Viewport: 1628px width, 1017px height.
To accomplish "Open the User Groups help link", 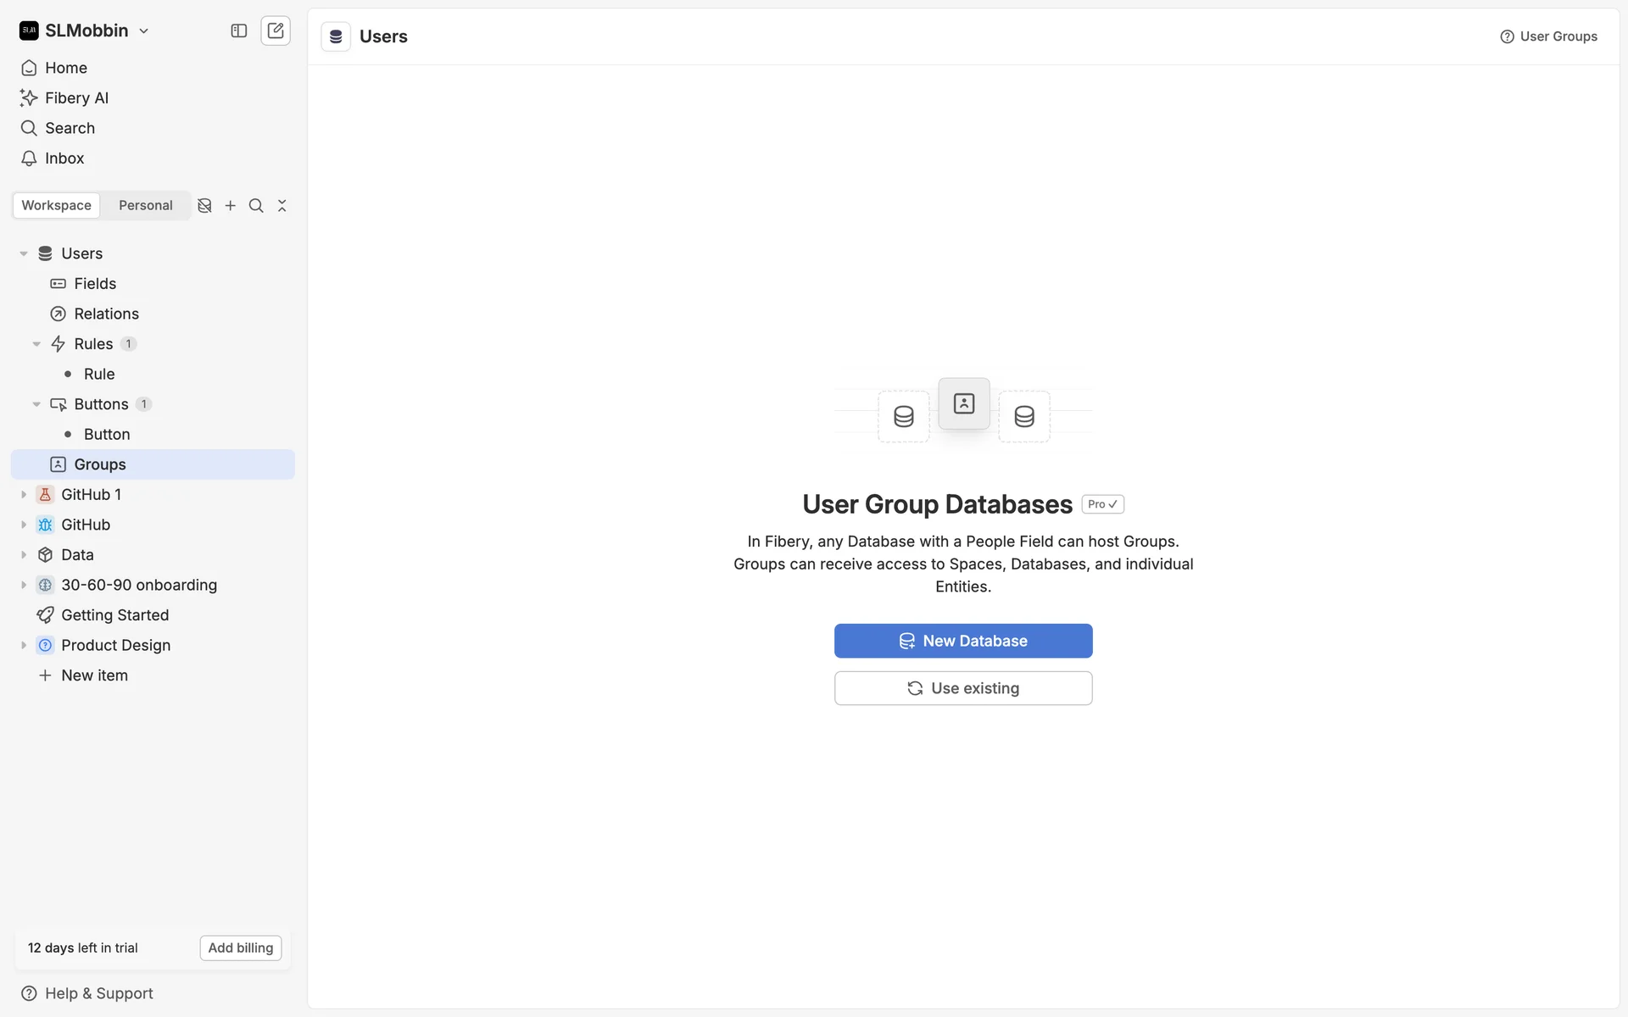I will [1548, 36].
